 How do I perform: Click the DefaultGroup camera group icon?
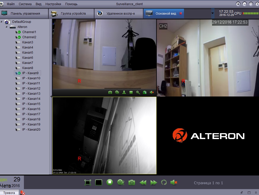coord(7,22)
